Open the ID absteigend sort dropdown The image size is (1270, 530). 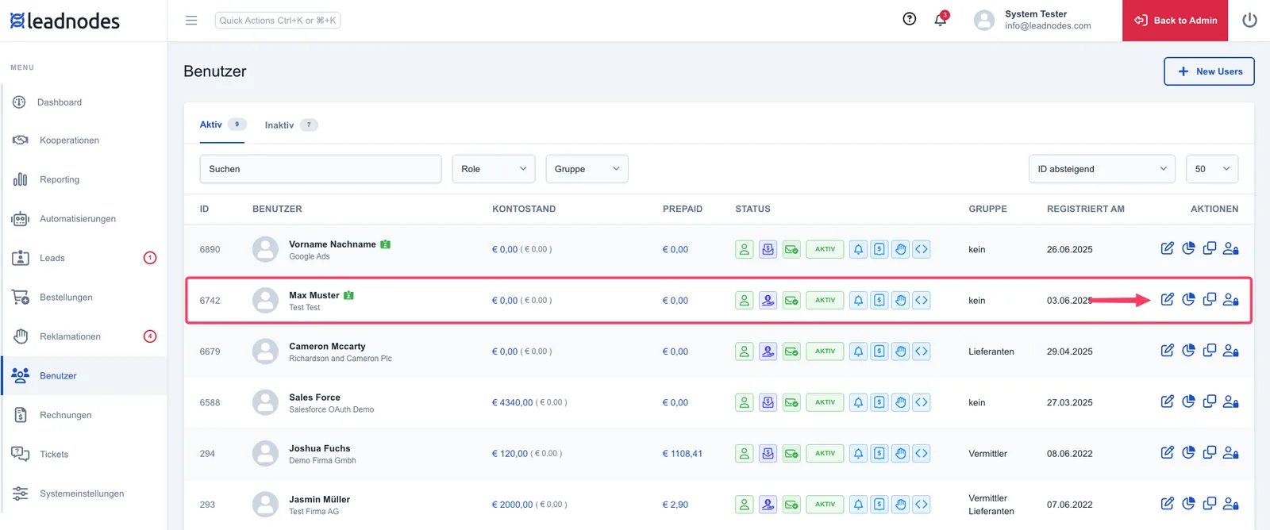(1102, 169)
